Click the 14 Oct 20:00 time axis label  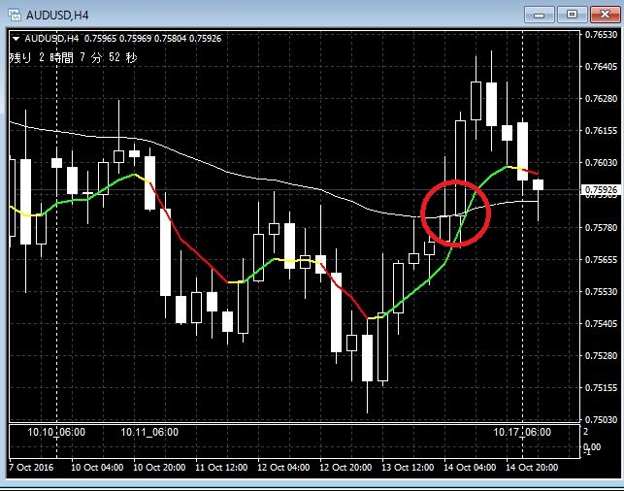(532, 467)
